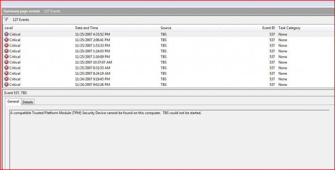This screenshot has width=335, height=170.
Task: Switch to the General tab
Action: (x=13, y=102)
